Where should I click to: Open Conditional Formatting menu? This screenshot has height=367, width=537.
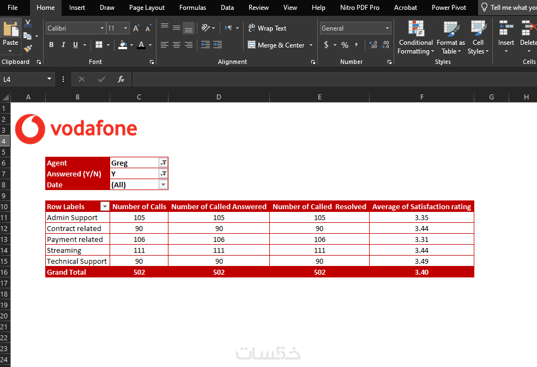(415, 37)
